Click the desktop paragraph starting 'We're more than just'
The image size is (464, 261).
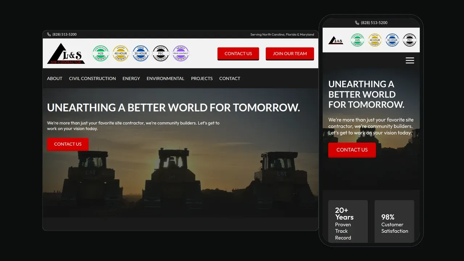click(x=133, y=126)
